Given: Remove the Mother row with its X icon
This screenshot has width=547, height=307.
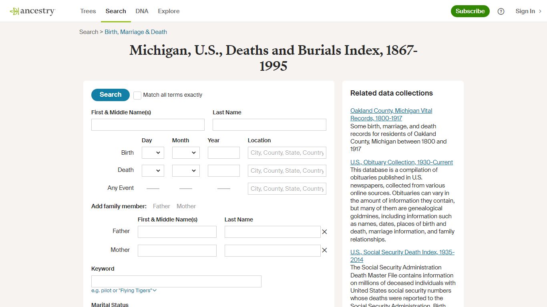Looking at the screenshot, I should [x=325, y=250].
